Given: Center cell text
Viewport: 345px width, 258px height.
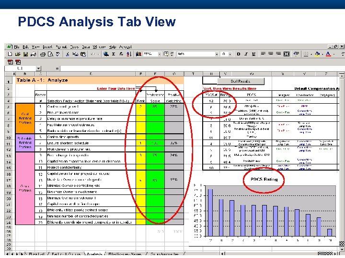Looking at the screenshot, I should pos(271,54).
